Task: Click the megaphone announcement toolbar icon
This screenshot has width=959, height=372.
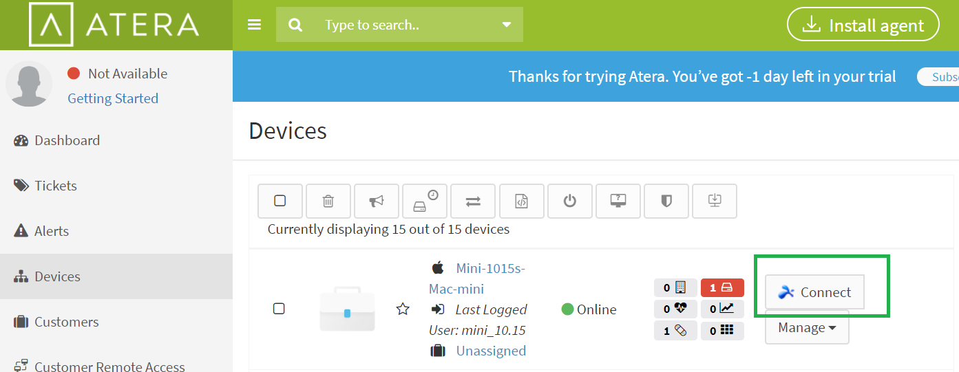Action: pyautogui.click(x=377, y=201)
